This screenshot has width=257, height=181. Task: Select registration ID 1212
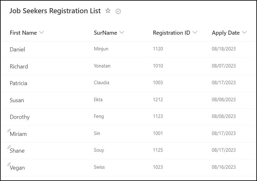tap(158, 100)
